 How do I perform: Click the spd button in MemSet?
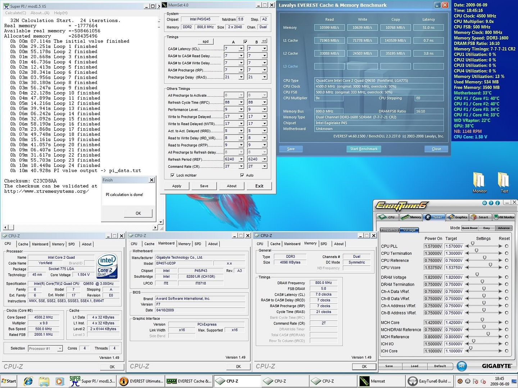[205, 42]
